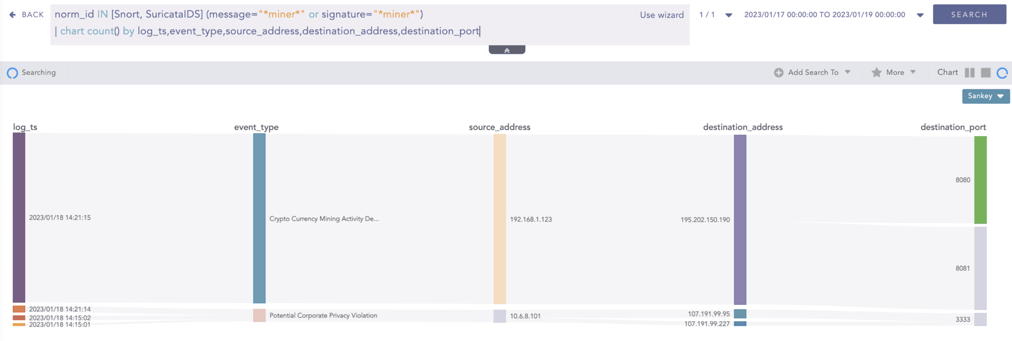The height and width of the screenshot is (341, 1012).
Task: Collapse the query box with double chevron
Action: point(506,50)
